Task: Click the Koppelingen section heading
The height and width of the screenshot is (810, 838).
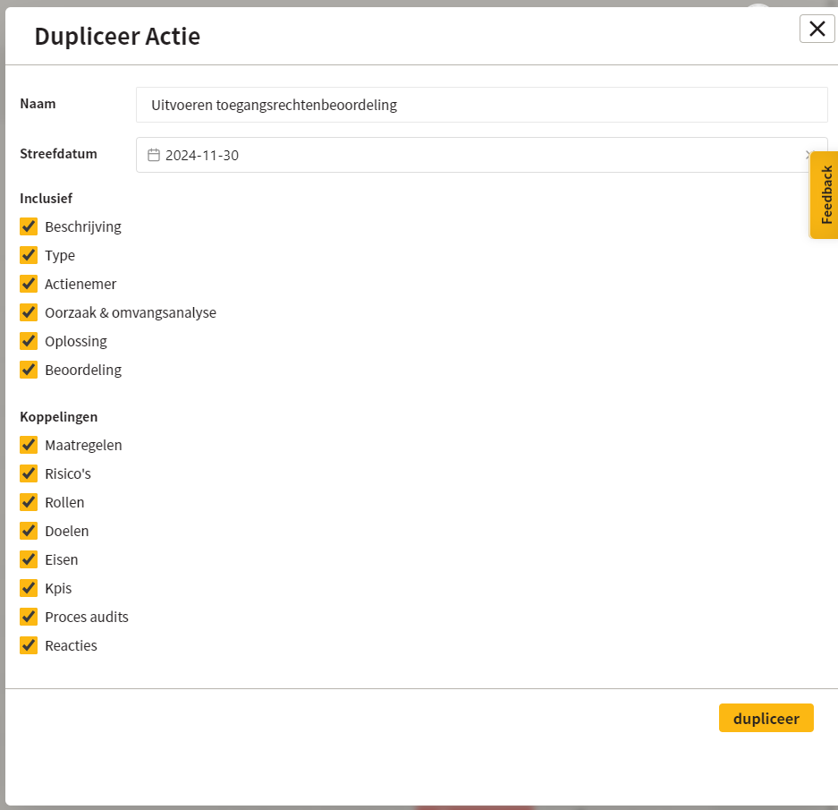Action: [59, 417]
